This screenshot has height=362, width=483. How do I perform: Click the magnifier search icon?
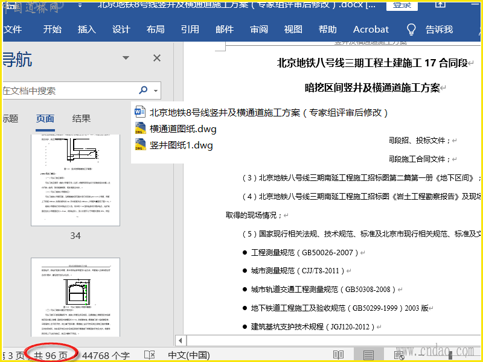[x=143, y=90]
